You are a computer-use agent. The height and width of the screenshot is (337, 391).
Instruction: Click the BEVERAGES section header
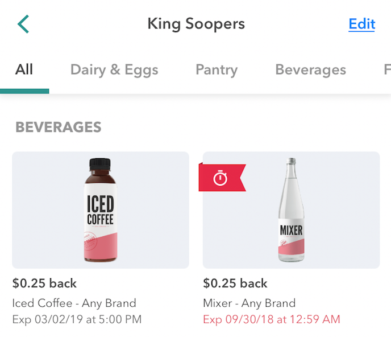pos(59,127)
